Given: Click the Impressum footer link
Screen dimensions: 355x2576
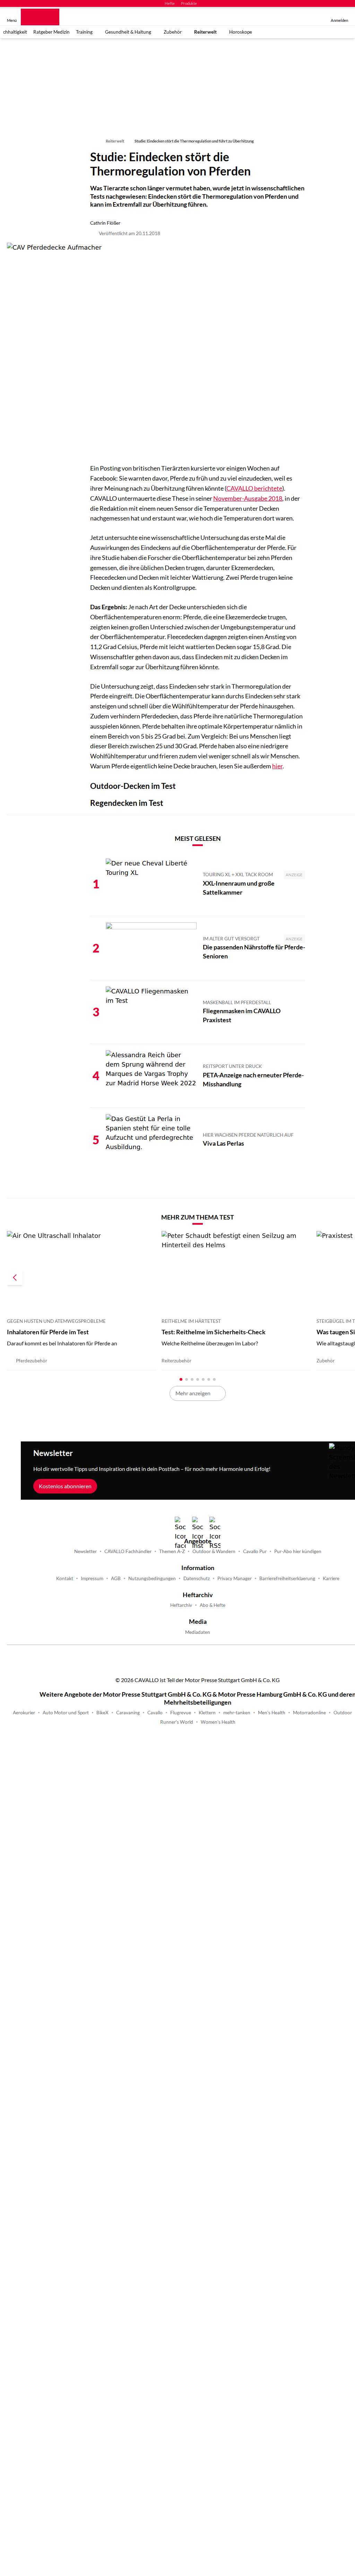Looking at the screenshot, I should (x=92, y=1578).
